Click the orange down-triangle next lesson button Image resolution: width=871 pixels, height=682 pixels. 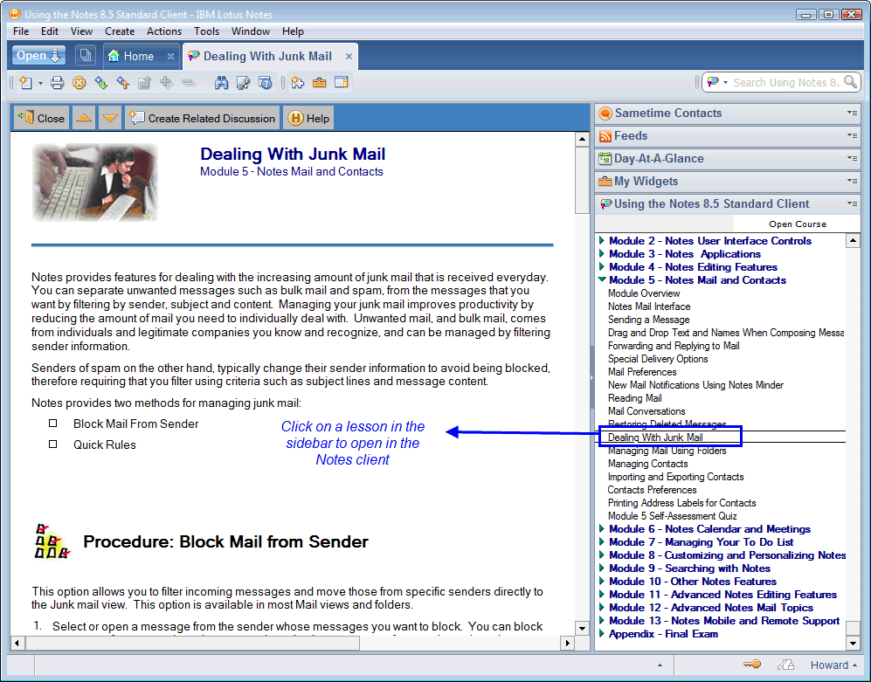[110, 118]
